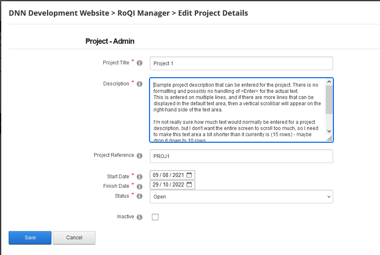This screenshot has height=255, width=380.
Task: Open the Status dropdown showing Open
Action: point(241,196)
